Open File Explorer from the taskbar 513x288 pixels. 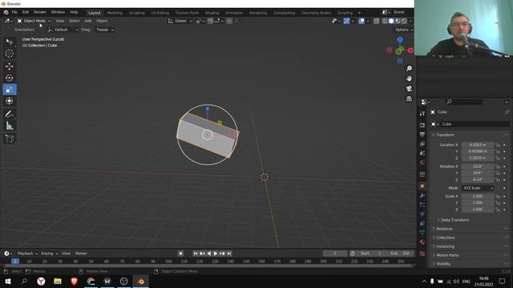point(58,281)
